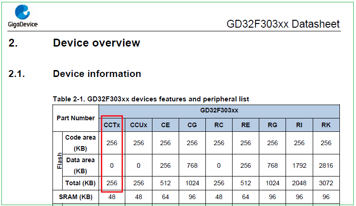This screenshot has height=206, width=356.
Task: Click the 'Part Number' table header cell
Action: (x=76, y=118)
